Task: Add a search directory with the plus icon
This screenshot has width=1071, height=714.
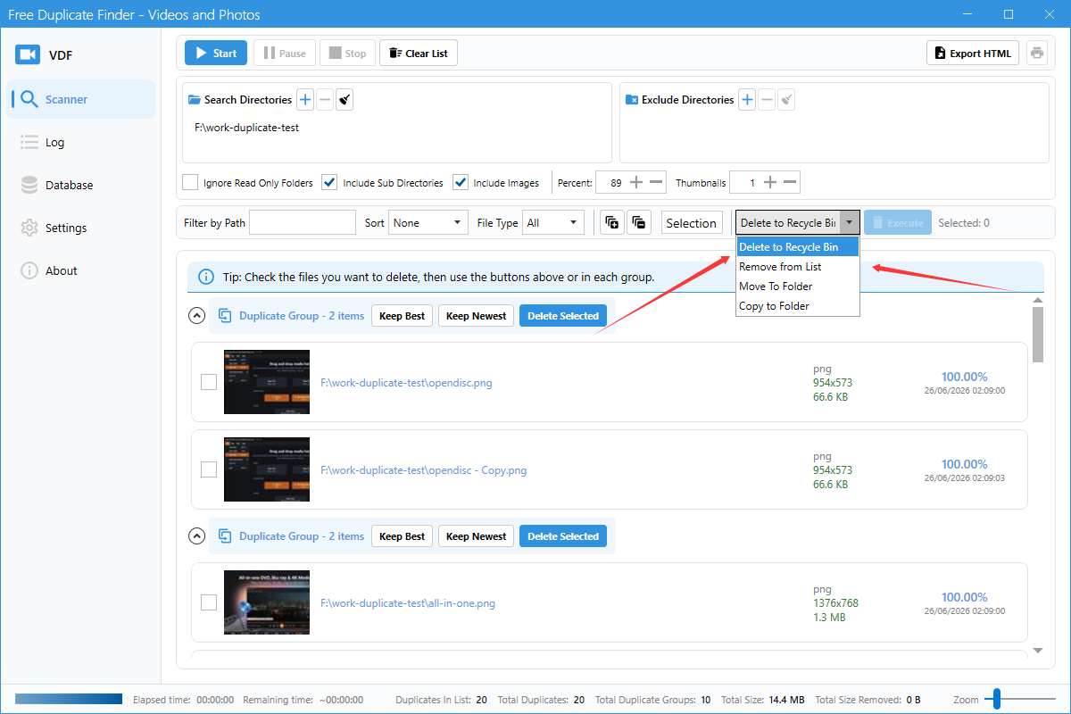Action: click(x=305, y=100)
